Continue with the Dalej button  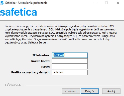[x=90, y=91]
